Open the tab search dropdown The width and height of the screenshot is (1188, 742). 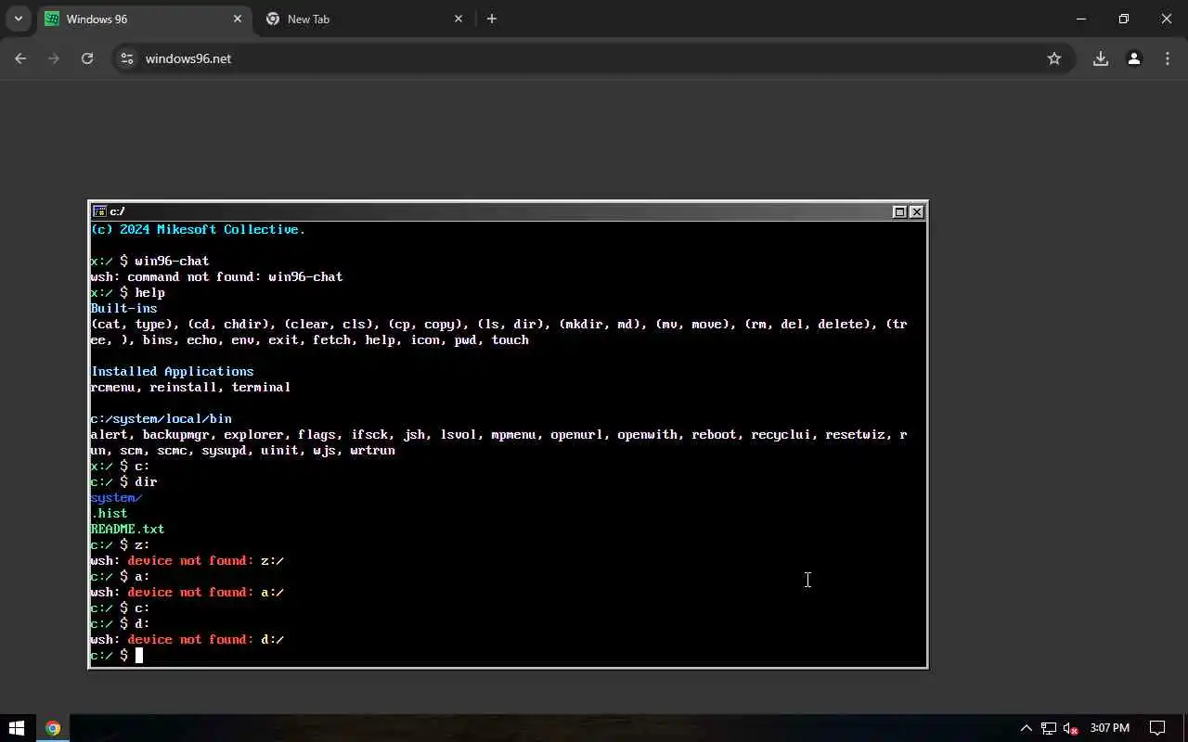coord(18,19)
